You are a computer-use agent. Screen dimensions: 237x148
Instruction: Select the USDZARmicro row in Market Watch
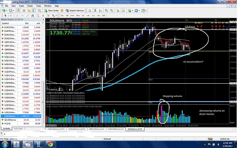tap(21, 112)
